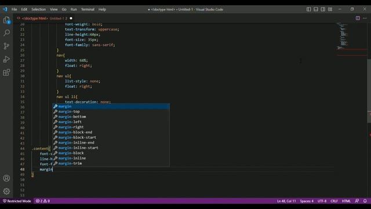The height and width of the screenshot is (209, 371).
Task: Change indentation via 'Spaces: 4'
Action: (x=307, y=201)
